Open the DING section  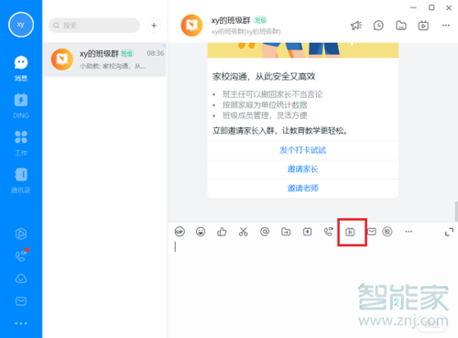(x=21, y=105)
